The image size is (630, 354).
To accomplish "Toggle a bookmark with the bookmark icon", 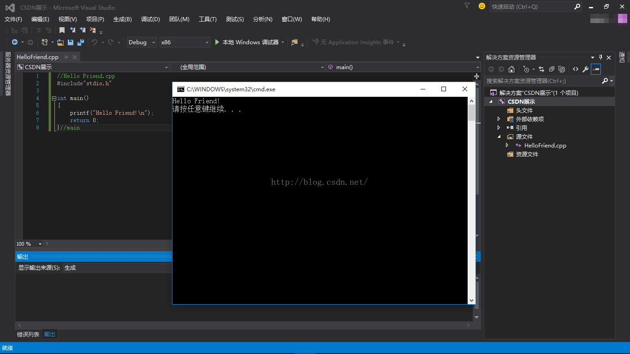I will (x=62, y=30).
